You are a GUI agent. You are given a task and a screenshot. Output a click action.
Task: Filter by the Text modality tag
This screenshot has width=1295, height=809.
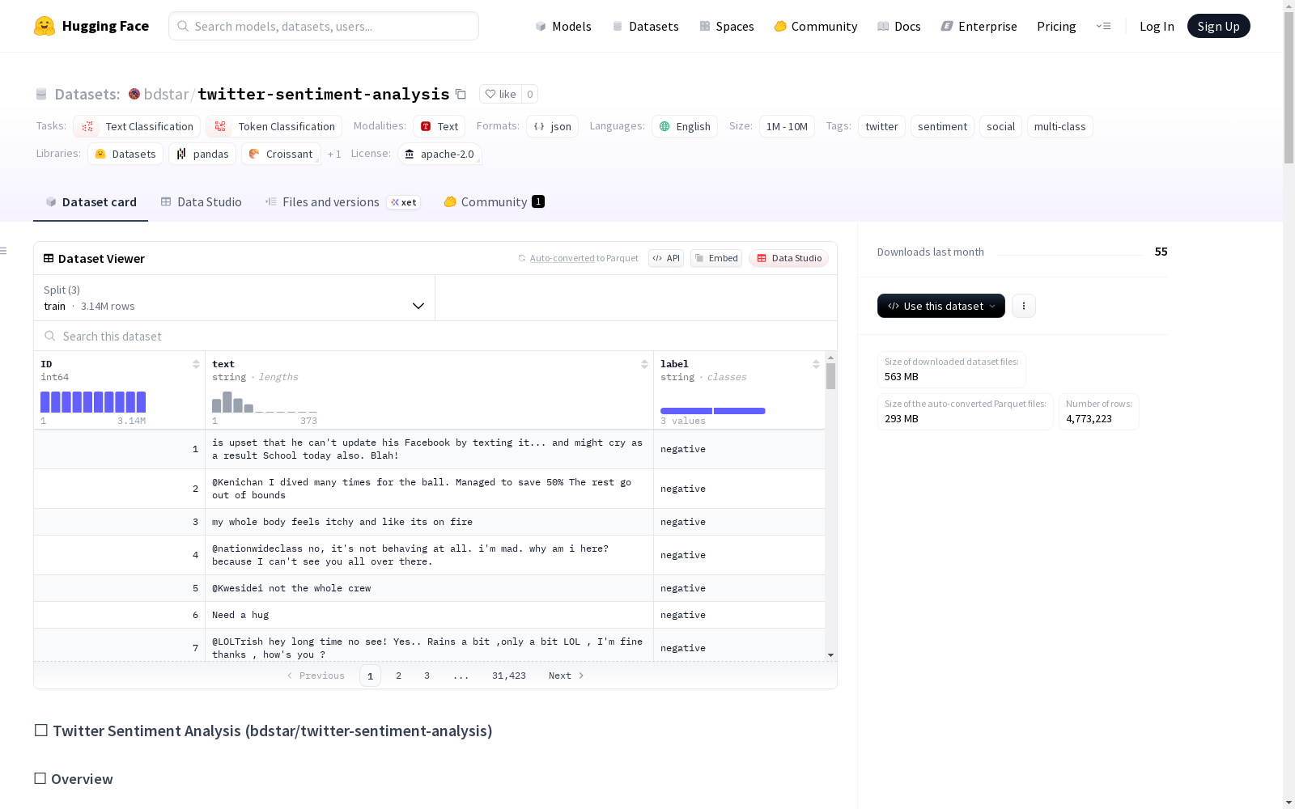tap(439, 126)
